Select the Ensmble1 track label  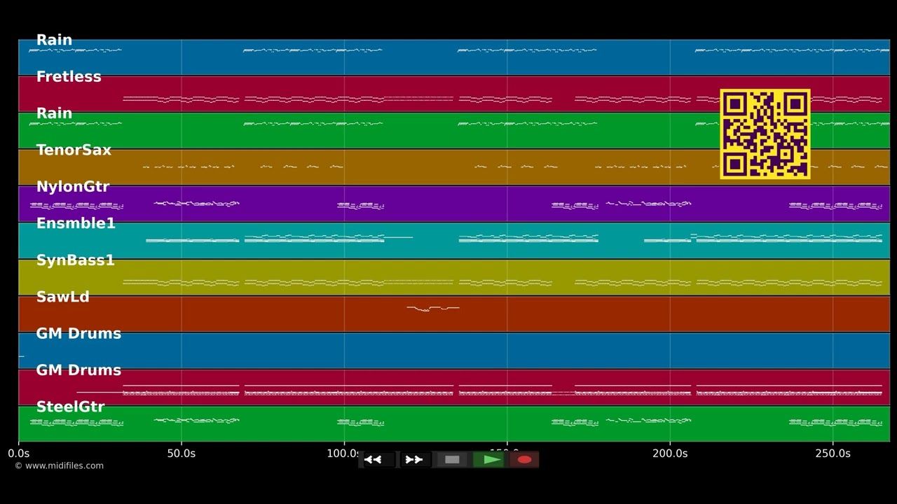click(x=76, y=223)
